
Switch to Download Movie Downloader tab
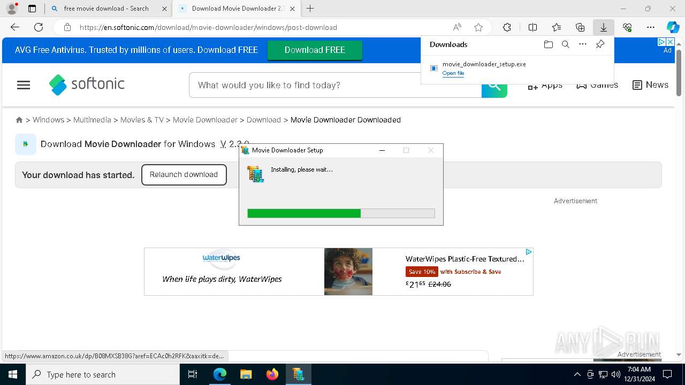(238, 9)
